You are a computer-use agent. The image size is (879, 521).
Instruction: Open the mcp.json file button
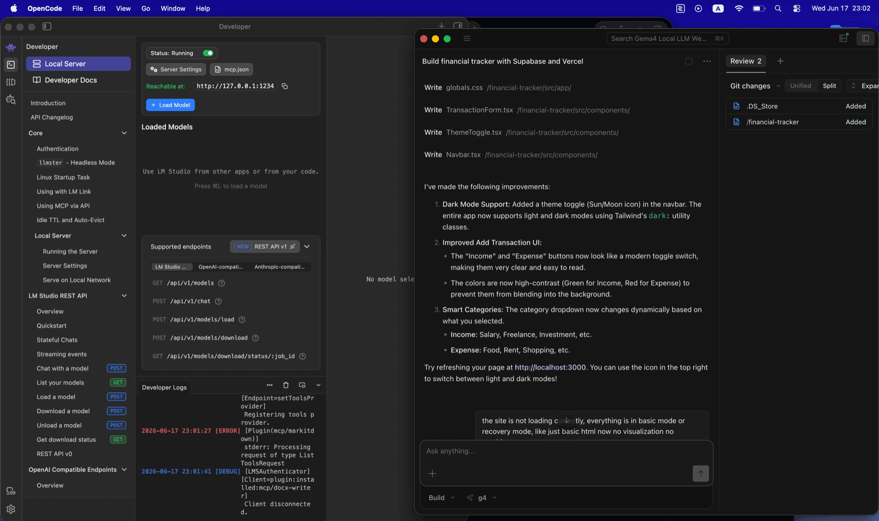click(232, 69)
